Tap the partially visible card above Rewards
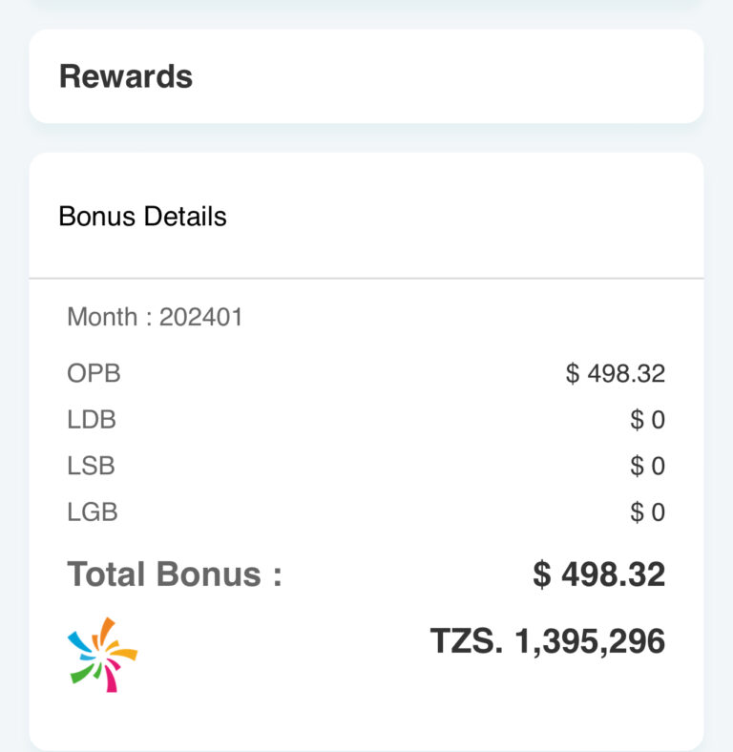The height and width of the screenshot is (752, 733). [x=366, y=5]
